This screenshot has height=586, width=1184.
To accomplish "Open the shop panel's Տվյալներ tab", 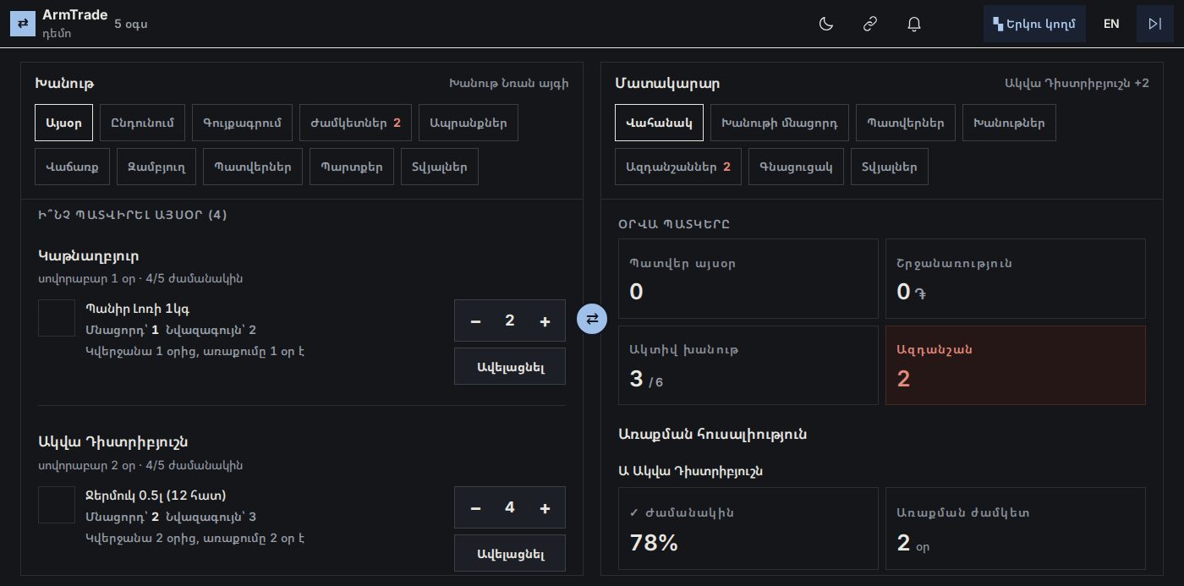I will tap(440, 167).
